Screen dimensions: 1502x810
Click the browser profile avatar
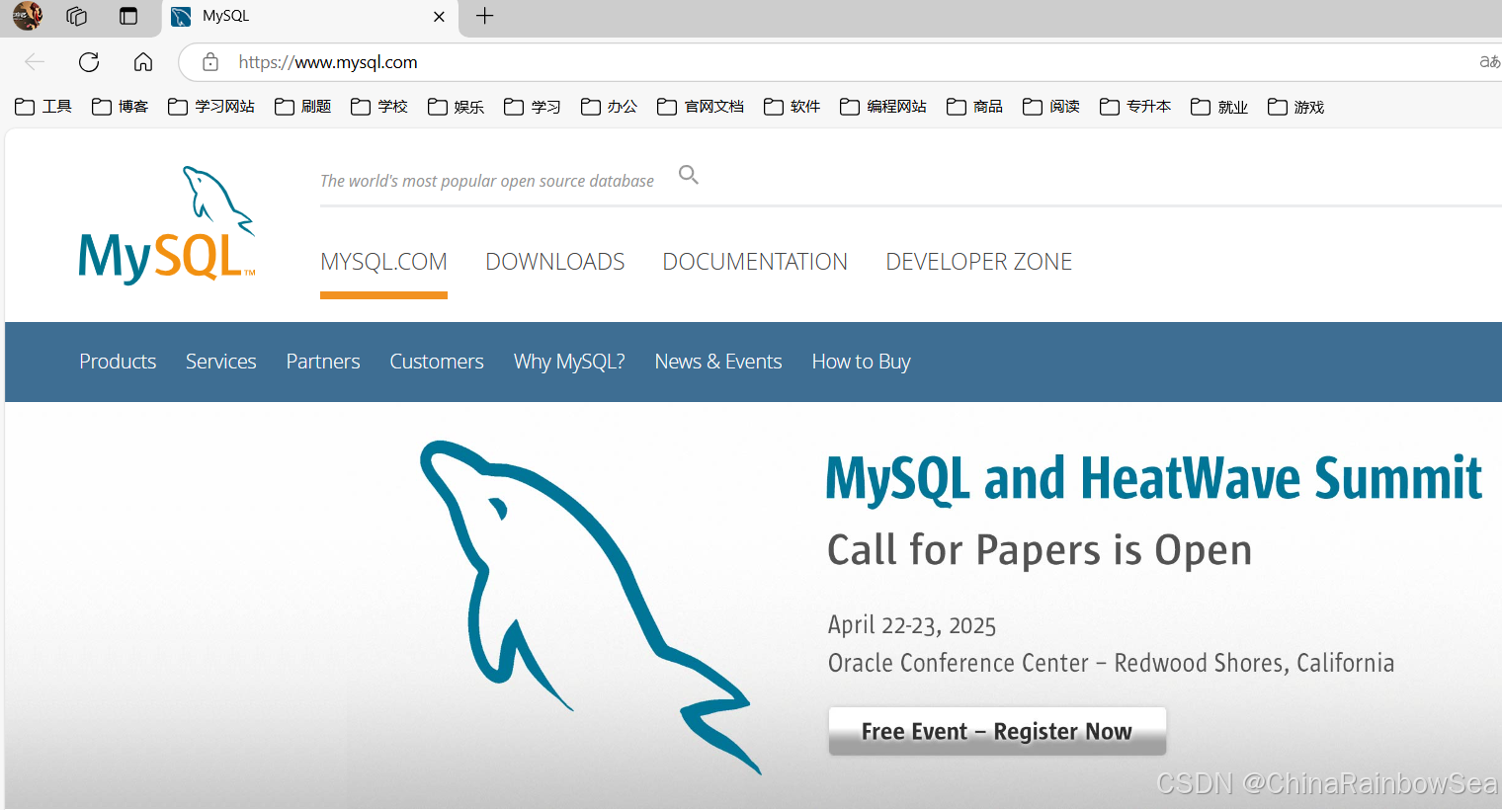[26, 16]
